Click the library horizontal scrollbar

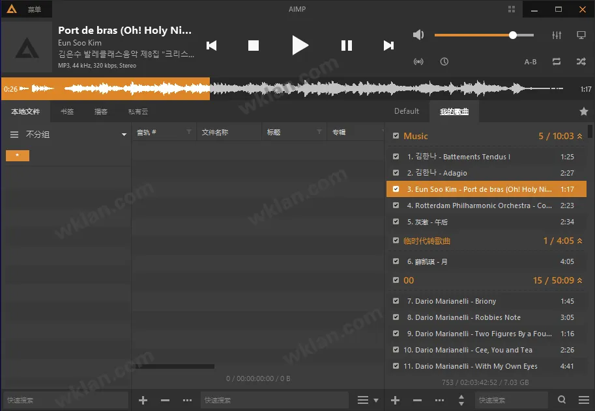175,366
